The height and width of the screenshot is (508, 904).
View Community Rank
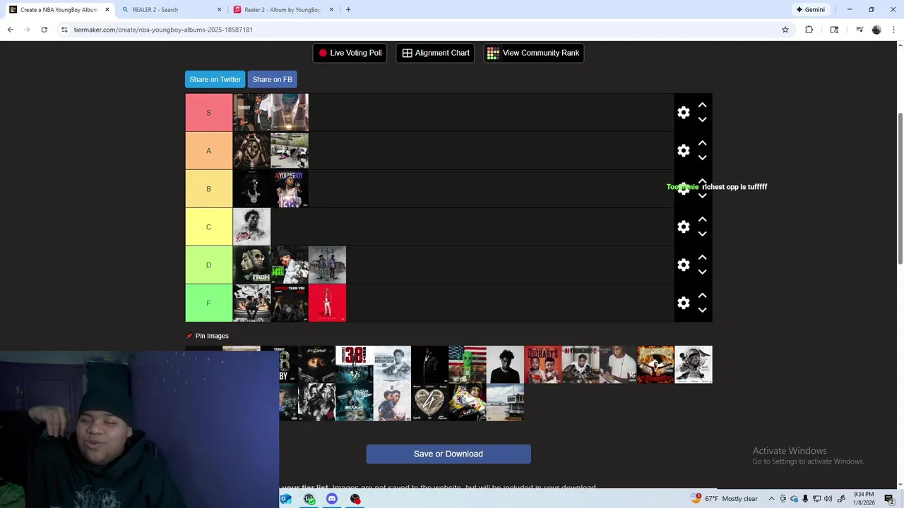click(x=533, y=53)
